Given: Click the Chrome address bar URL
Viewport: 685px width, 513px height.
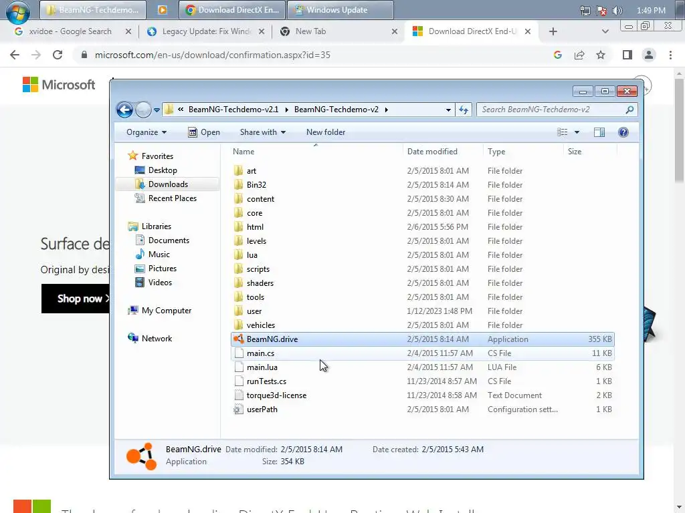Looking at the screenshot, I should click(x=212, y=55).
